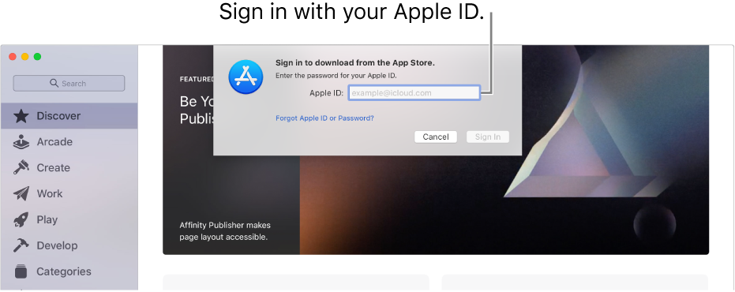Image resolution: width=735 pixels, height=292 pixels.
Task: Open the Develop section label
Action: tap(57, 245)
